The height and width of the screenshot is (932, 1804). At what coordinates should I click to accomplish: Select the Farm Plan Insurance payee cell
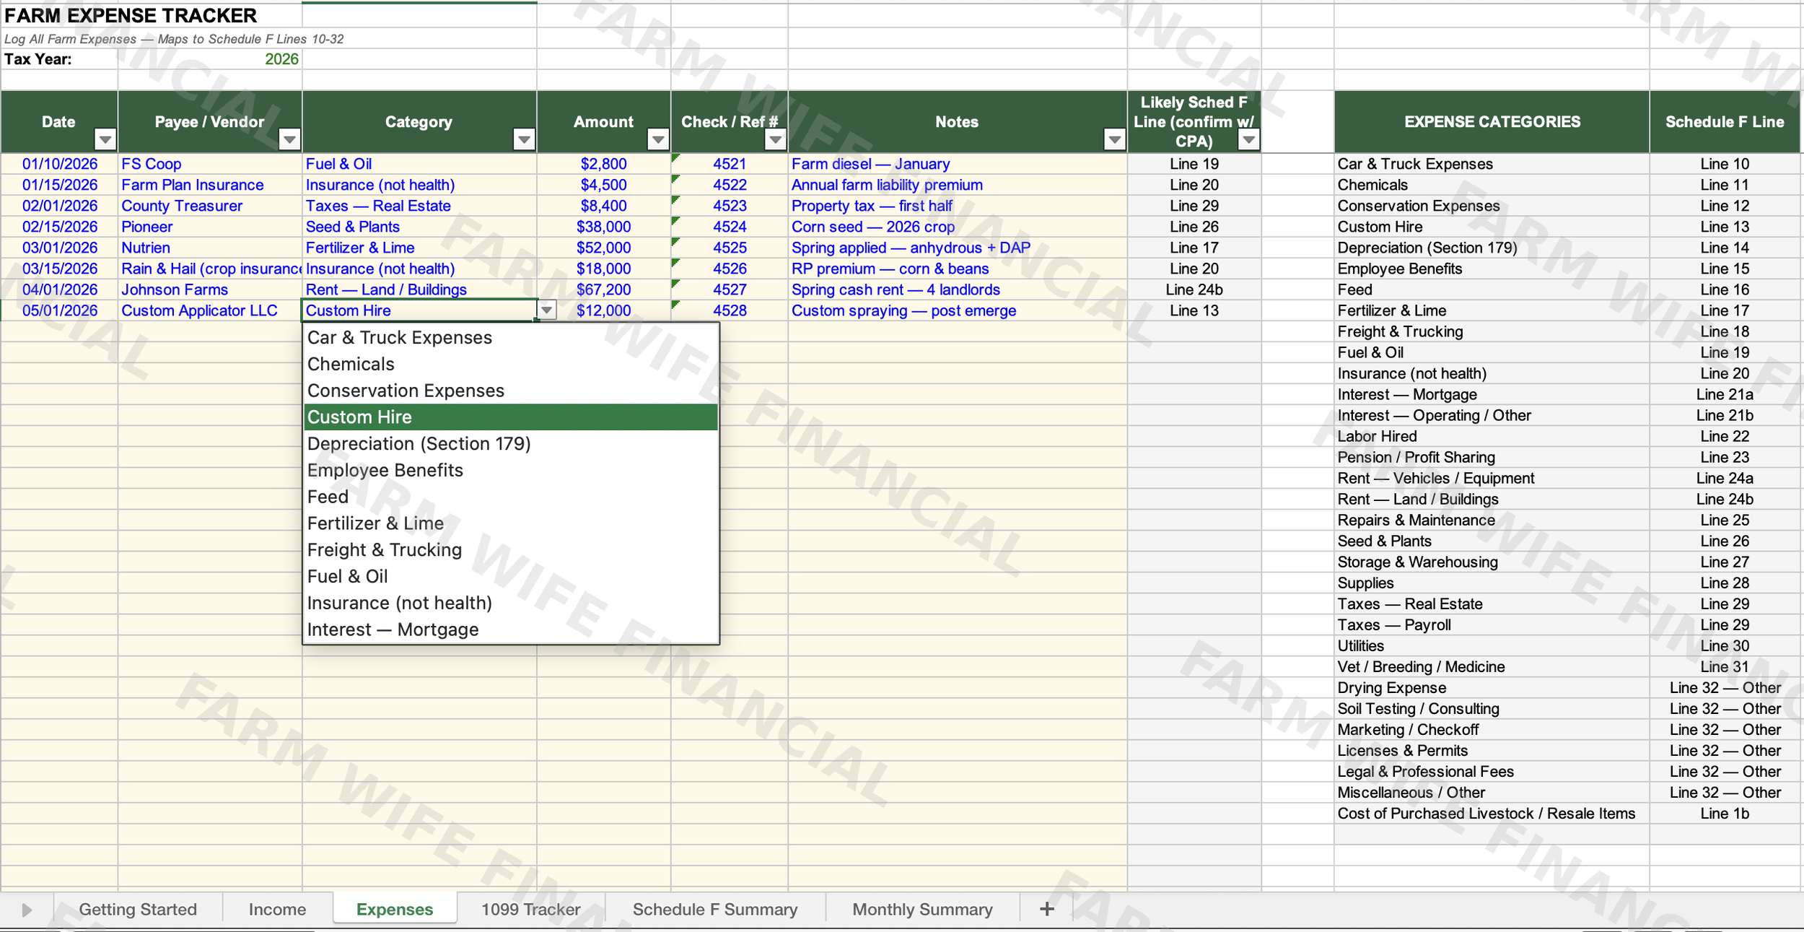tap(210, 185)
